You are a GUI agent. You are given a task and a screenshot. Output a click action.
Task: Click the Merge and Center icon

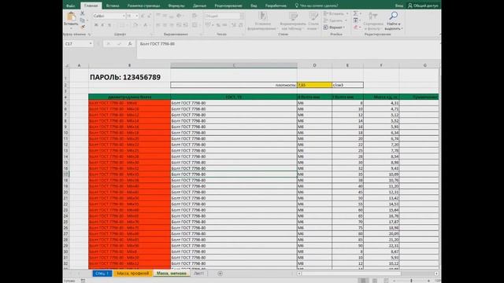[195, 24]
